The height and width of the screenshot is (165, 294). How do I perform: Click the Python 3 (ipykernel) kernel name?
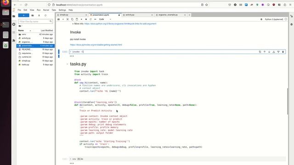tap(274, 19)
